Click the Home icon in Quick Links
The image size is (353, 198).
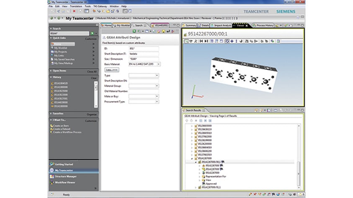click(x=52, y=44)
